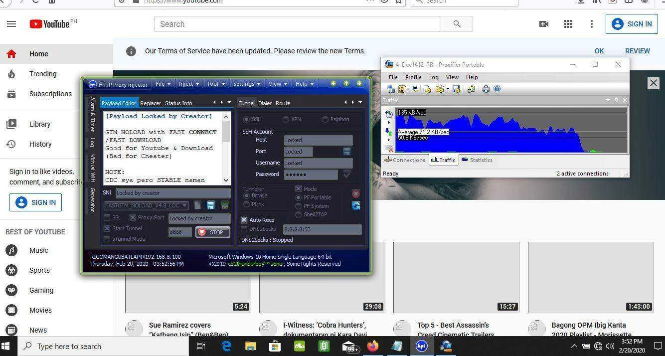
Task: Open the Traffic pane dropdown arrow in Proxifier
Action: [x=608, y=100]
